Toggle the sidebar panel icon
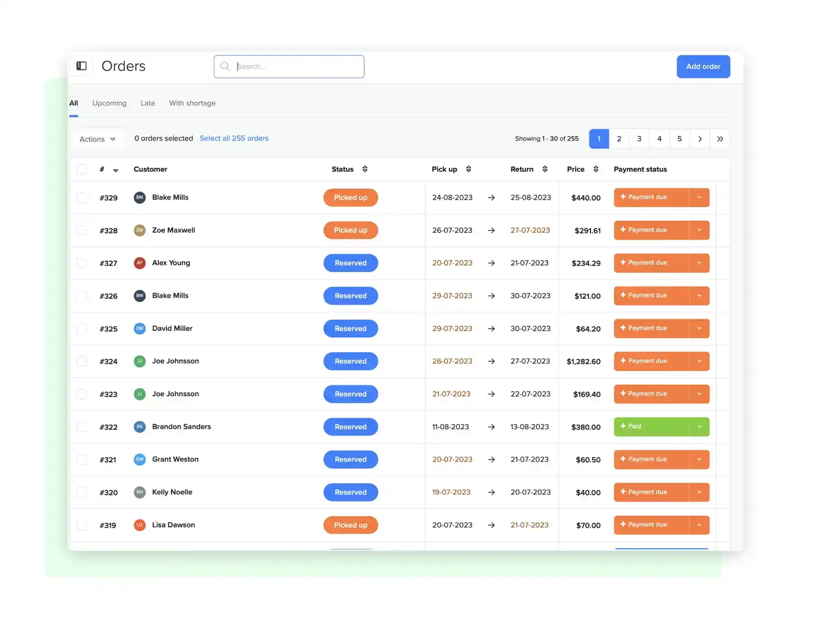This screenshot has height=629, width=839. point(81,66)
